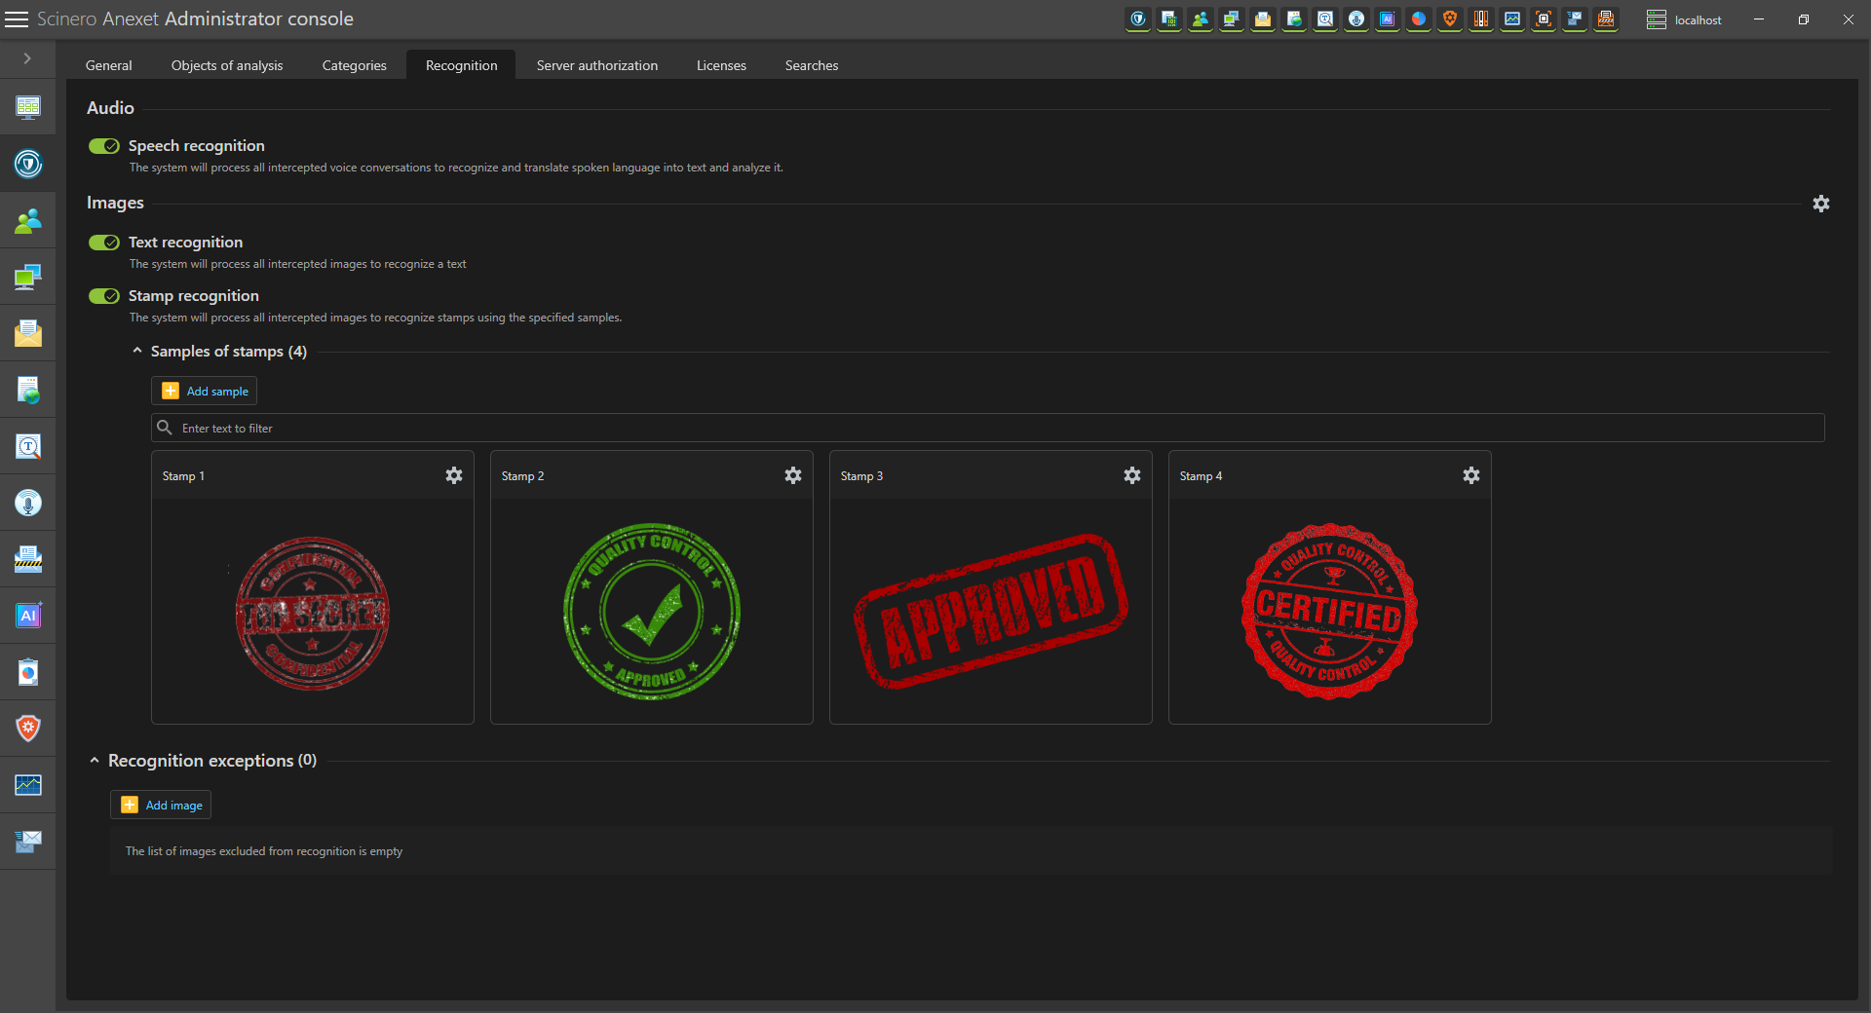Toggle the Speech recognition switch
Image resolution: width=1871 pixels, height=1013 pixels.
pyautogui.click(x=104, y=146)
